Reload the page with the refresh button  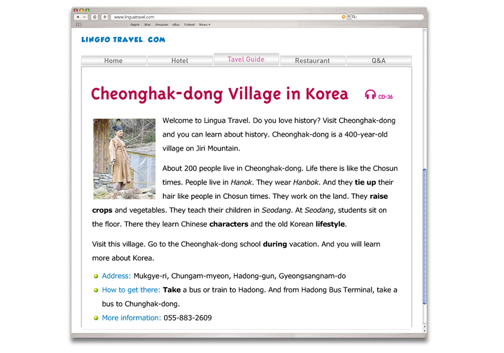coord(95,17)
